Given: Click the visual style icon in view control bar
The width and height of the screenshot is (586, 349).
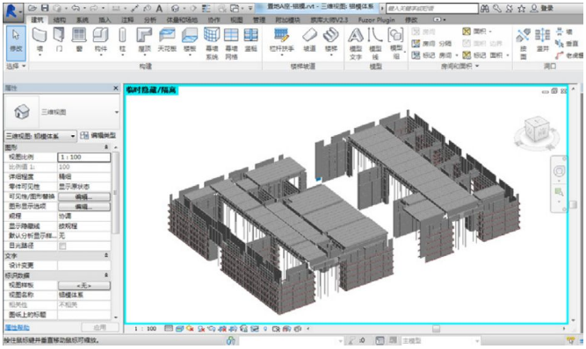Looking at the screenshot, I should click(x=179, y=329).
